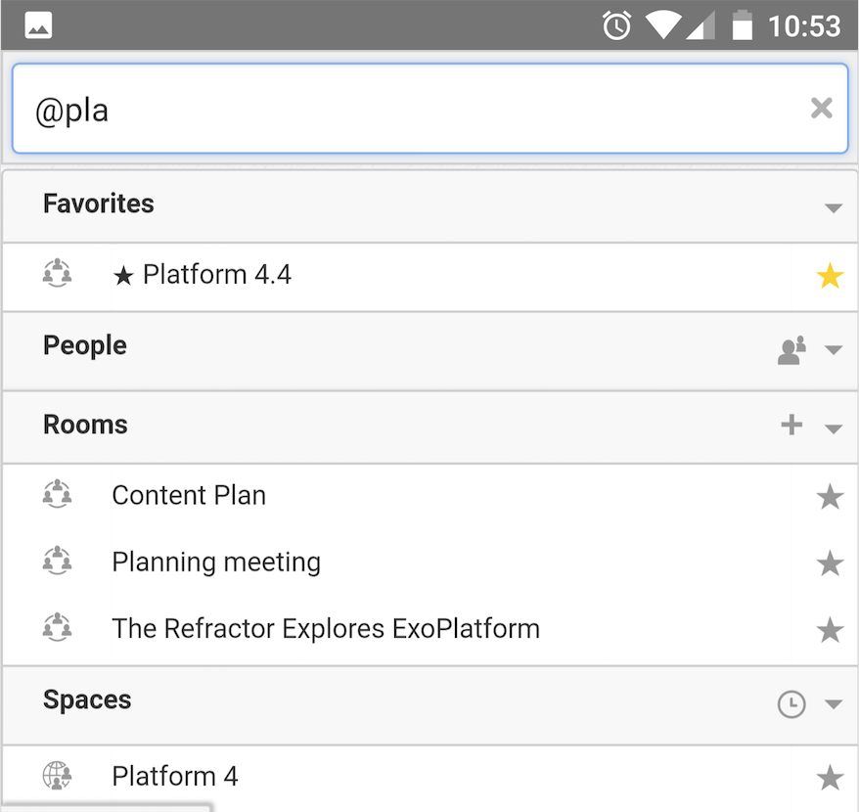Image resolution: width=859 pixels, height=812 pixels.
Task: Add a new room with plus icon
Action: click(x=791, y=425)
